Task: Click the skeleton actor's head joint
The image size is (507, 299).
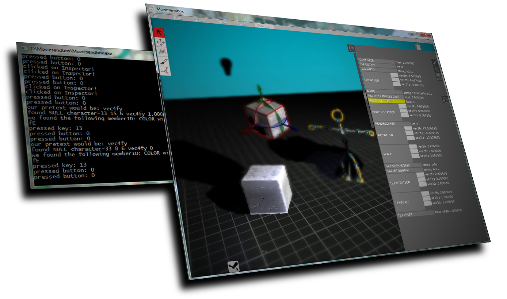Action: [338, 115]
